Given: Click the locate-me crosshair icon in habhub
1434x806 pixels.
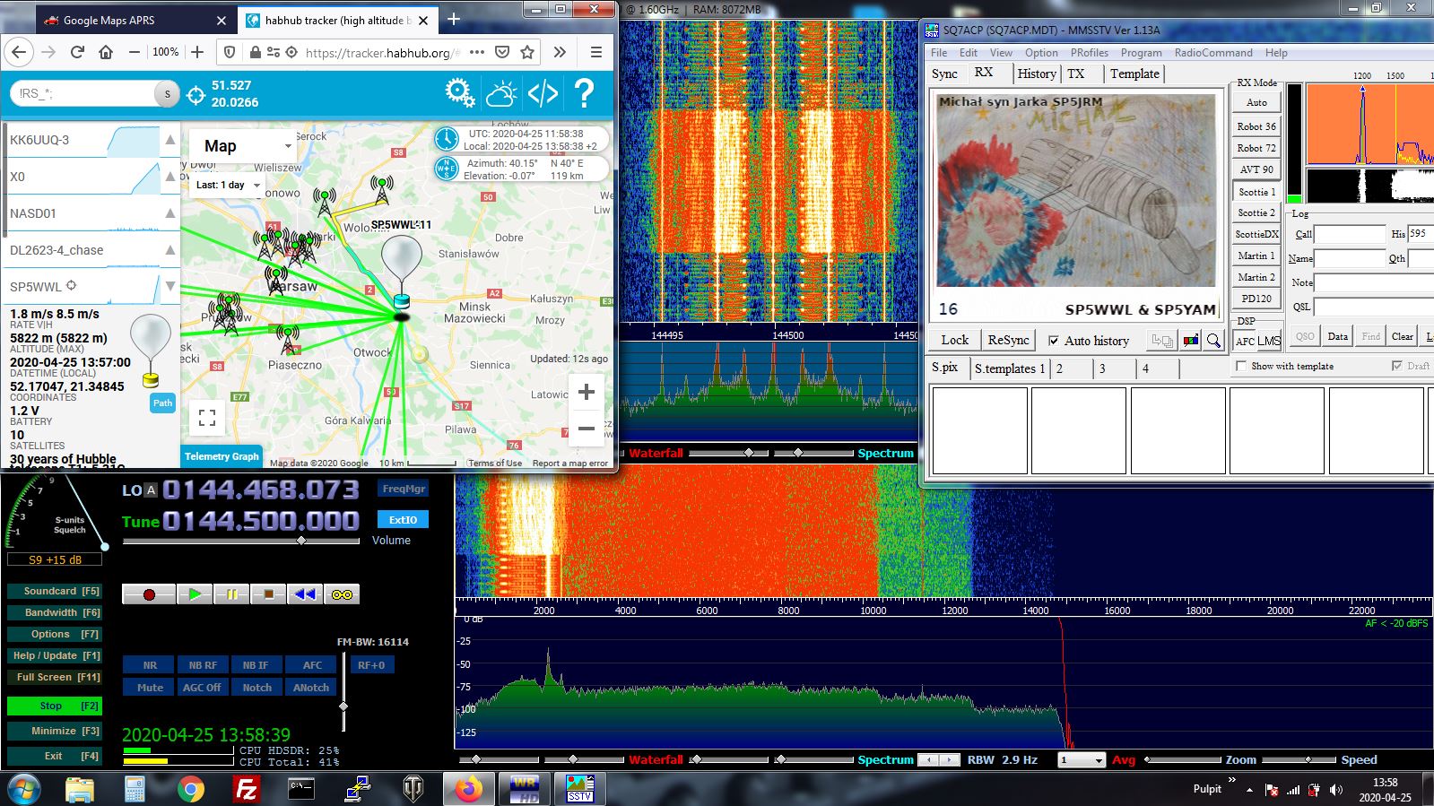Looking at the screenshot, I should pyautogui.click(x=196, y=94).
